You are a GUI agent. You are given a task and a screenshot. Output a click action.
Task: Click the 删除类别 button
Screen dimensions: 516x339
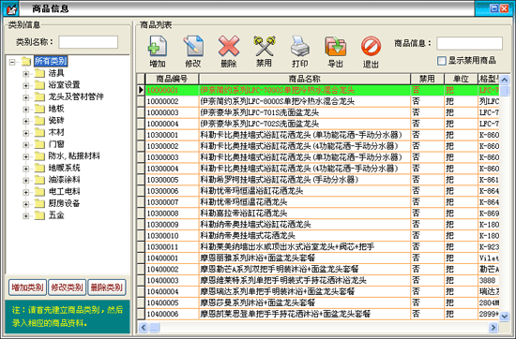pos(107,287)
